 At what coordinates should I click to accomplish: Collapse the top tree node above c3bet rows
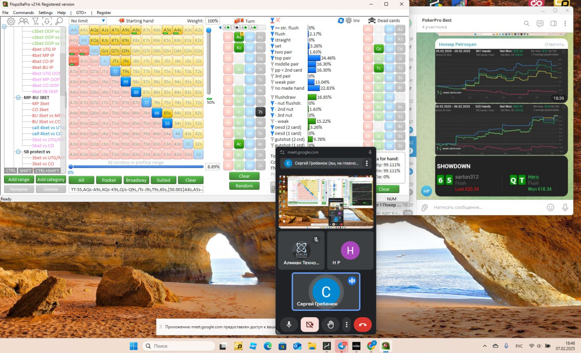(4, 26)
